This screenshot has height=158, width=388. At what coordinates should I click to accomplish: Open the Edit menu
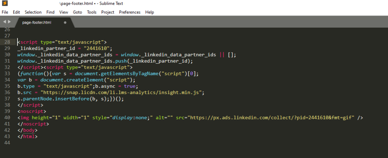coord(16,12)
